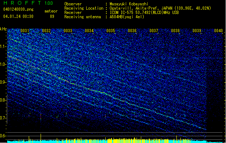Click the 1.0 kHz axis tick label

pyautogui.click(x=3, y=64)
